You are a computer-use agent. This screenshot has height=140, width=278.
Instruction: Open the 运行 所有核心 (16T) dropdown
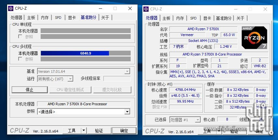point(70,79)
